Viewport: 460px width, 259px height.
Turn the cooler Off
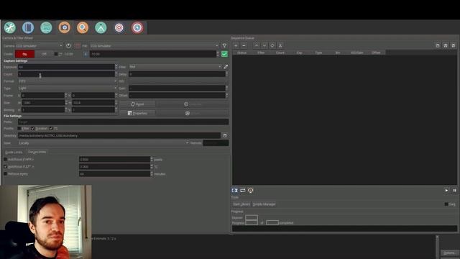pos(44,54)
